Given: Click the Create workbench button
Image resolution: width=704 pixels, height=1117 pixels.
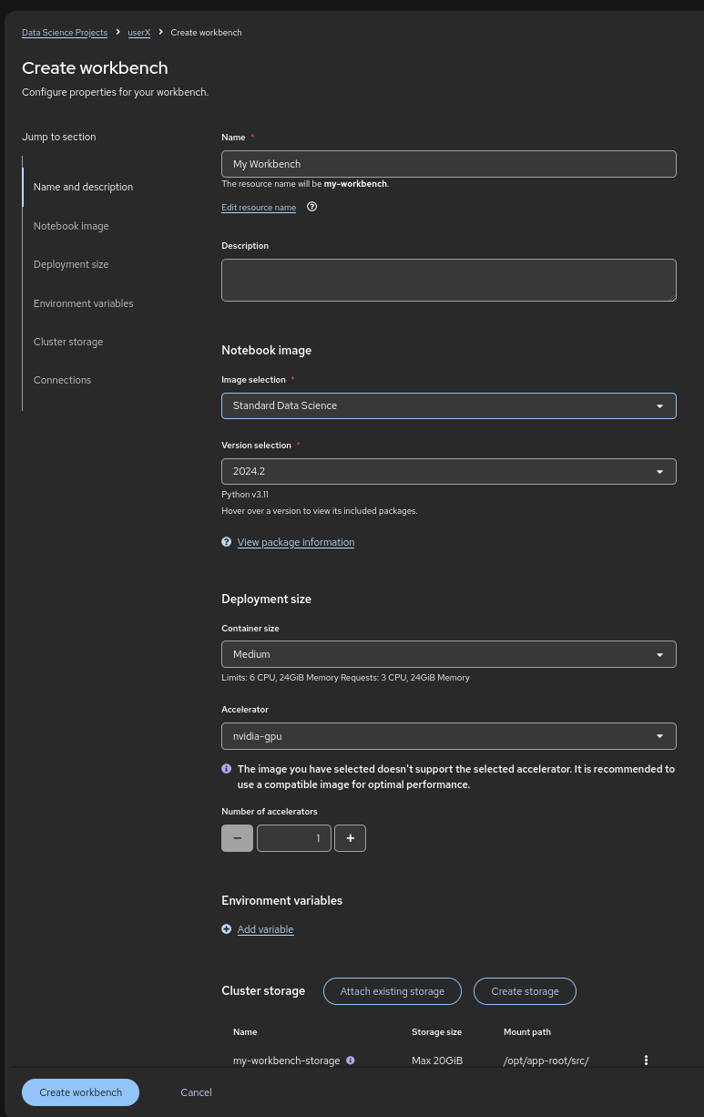Looking at the screenshot, I should (80, 1092).
